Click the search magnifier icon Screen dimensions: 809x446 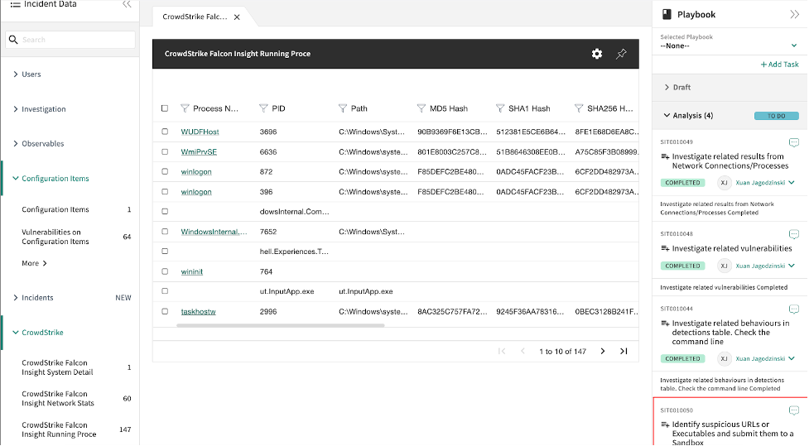click(x=13, y=40)
